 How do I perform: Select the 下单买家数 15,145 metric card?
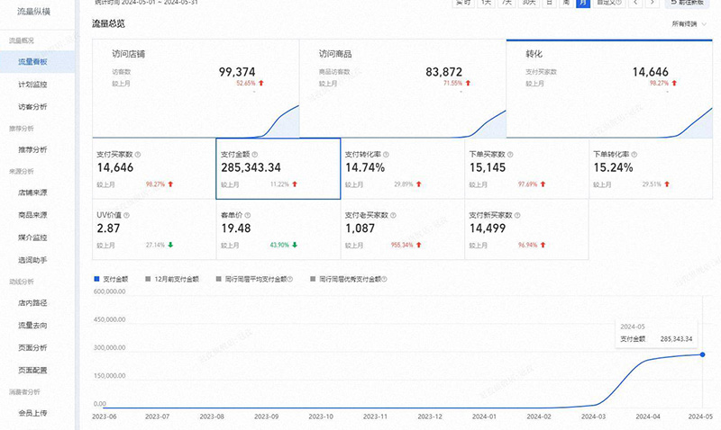pyautogui.click(x=526, y=168)
